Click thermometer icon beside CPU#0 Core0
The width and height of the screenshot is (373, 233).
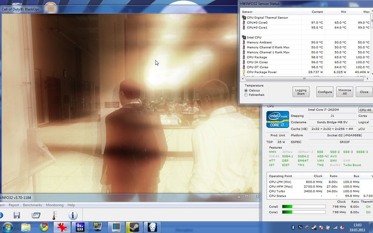pos(243,22)
